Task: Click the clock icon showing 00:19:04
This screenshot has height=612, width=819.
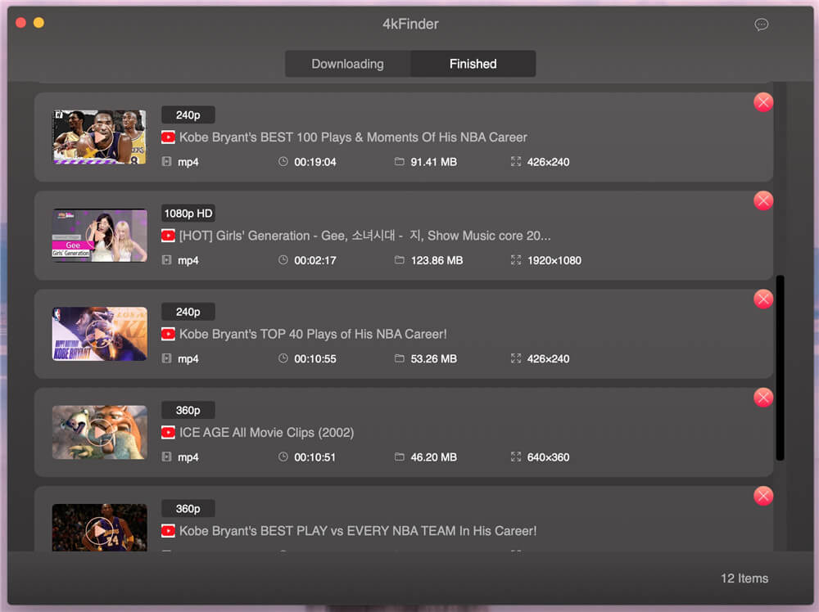Action: point(281,162)
